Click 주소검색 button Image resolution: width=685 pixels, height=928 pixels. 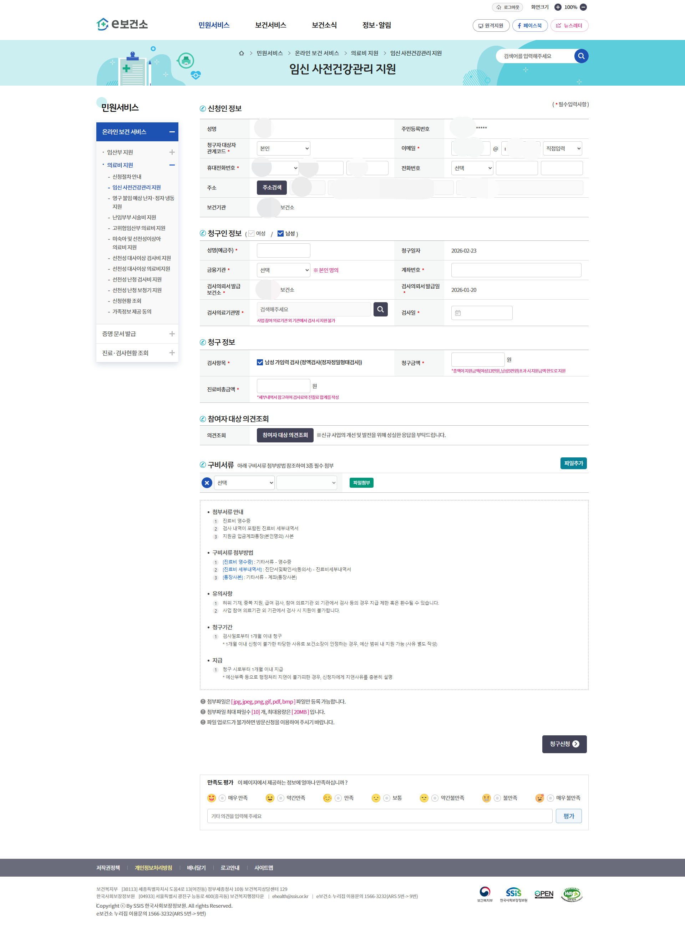pyautogui.click(x=272, y=187)
